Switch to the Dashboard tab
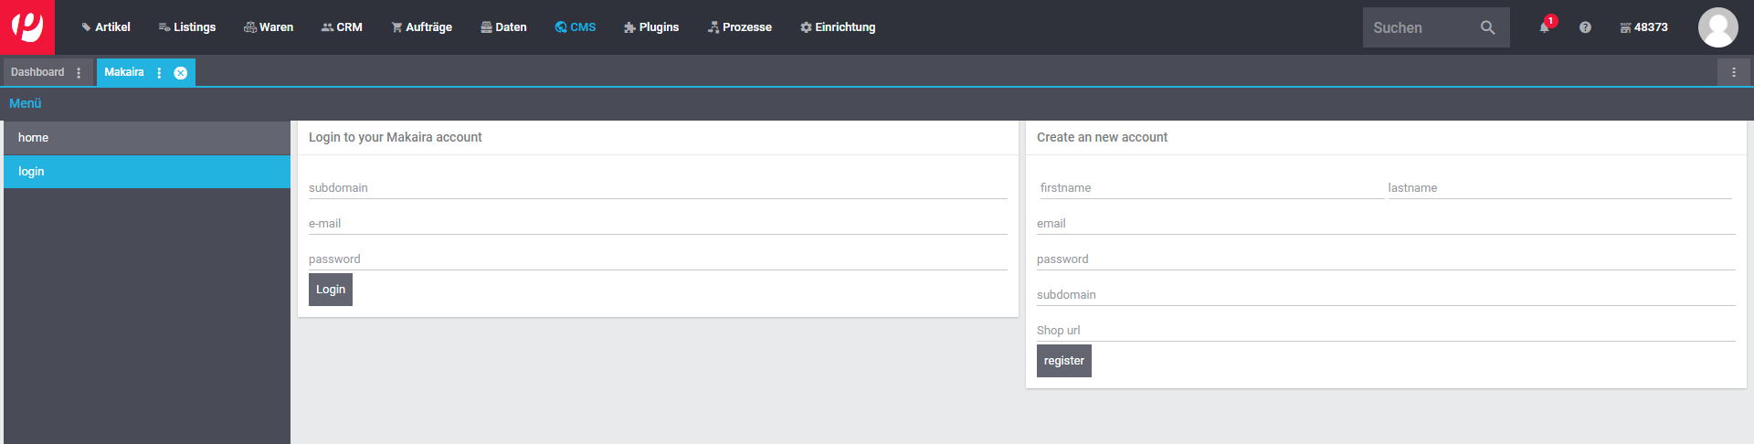 point(37,72)
